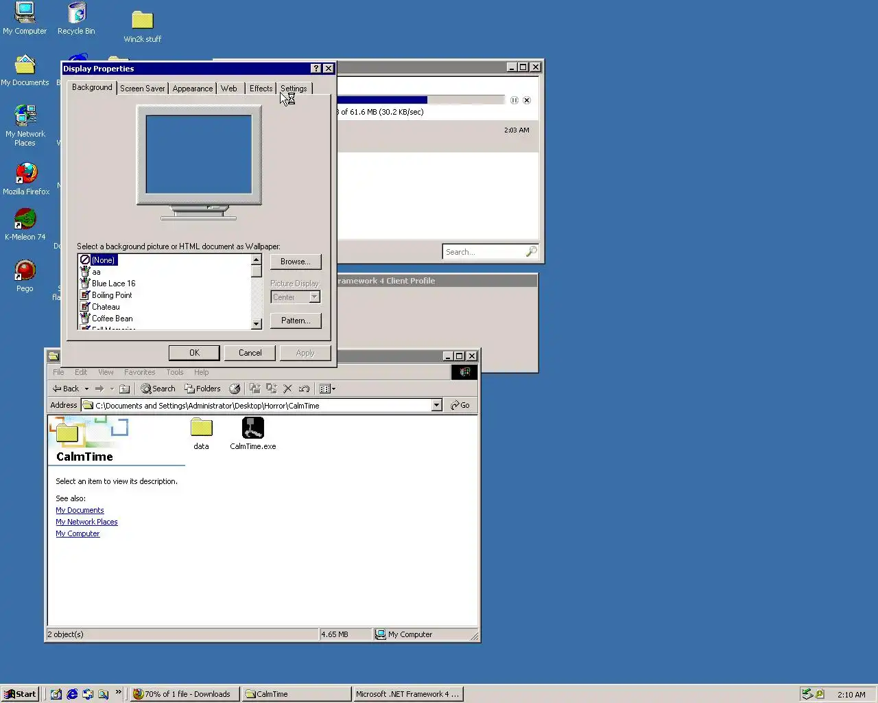Open the Address bar dropdown arrow
Image resolution: width=878 pixels, height=703 pixels.
[x=436, y=406]
